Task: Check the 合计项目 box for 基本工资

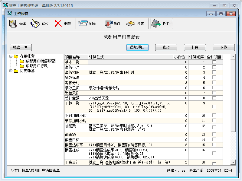Action: point(214,62)
